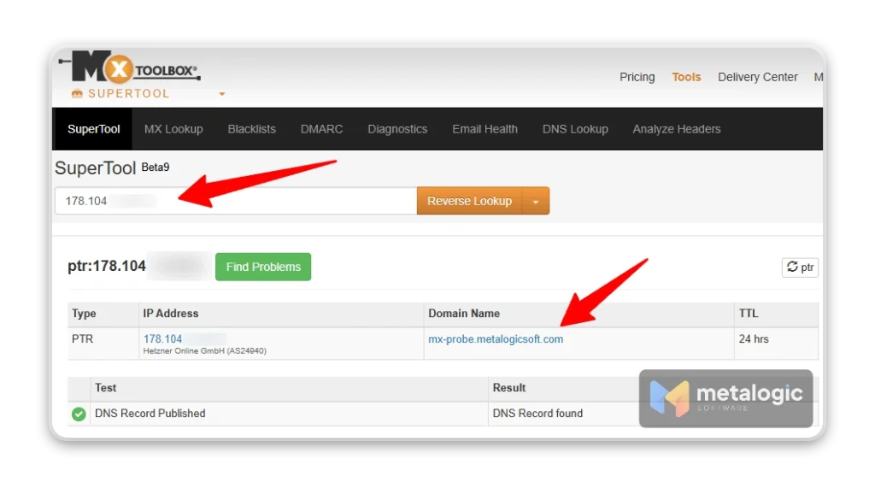The width and height of the screenshot is (875, 494).
Task: Expand the Reverse Lookup options arrow
Action: tap(536, 202)
